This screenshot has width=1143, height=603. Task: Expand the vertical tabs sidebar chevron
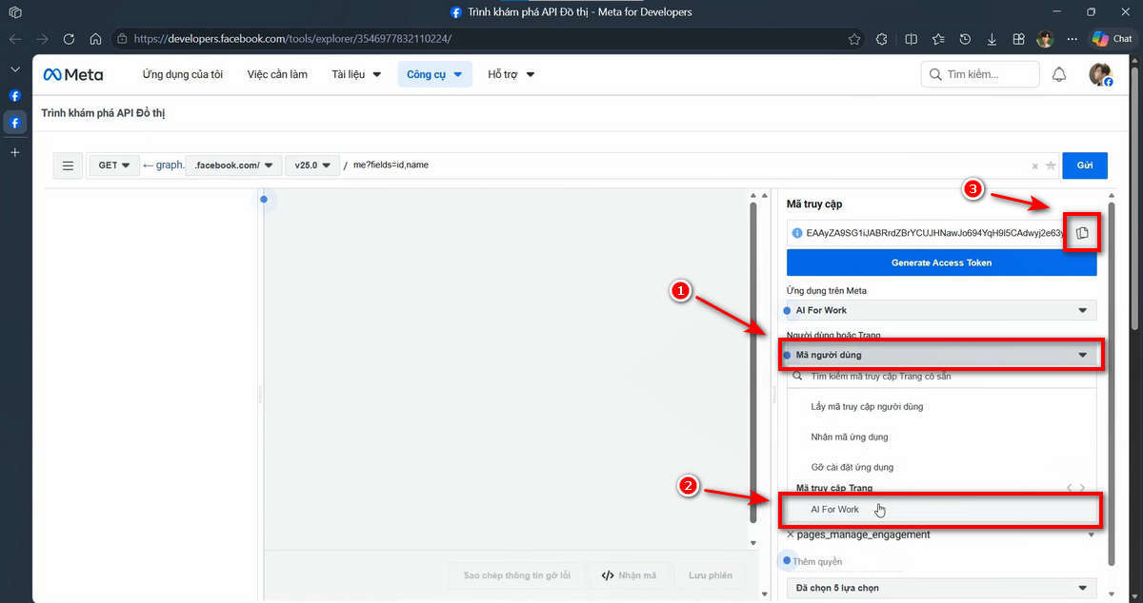(15, 69)
